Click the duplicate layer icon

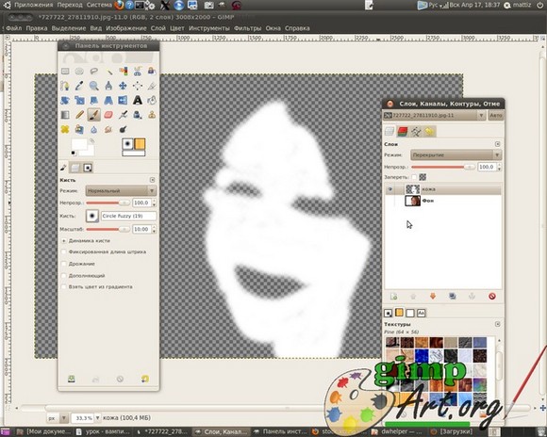[x=453, y=297]
